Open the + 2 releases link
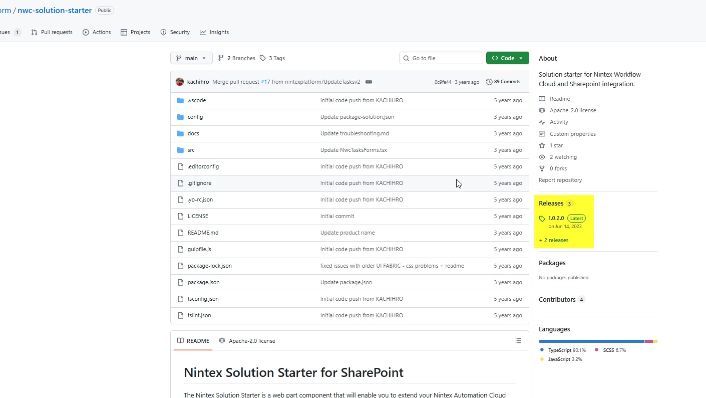Viewport: 706px width, 398px height. click(554, 240)
